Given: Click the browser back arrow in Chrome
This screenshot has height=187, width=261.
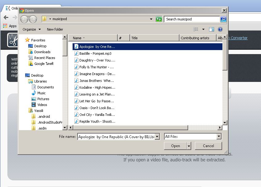Looking at the screenshot, I should click(x=6, y=17).
